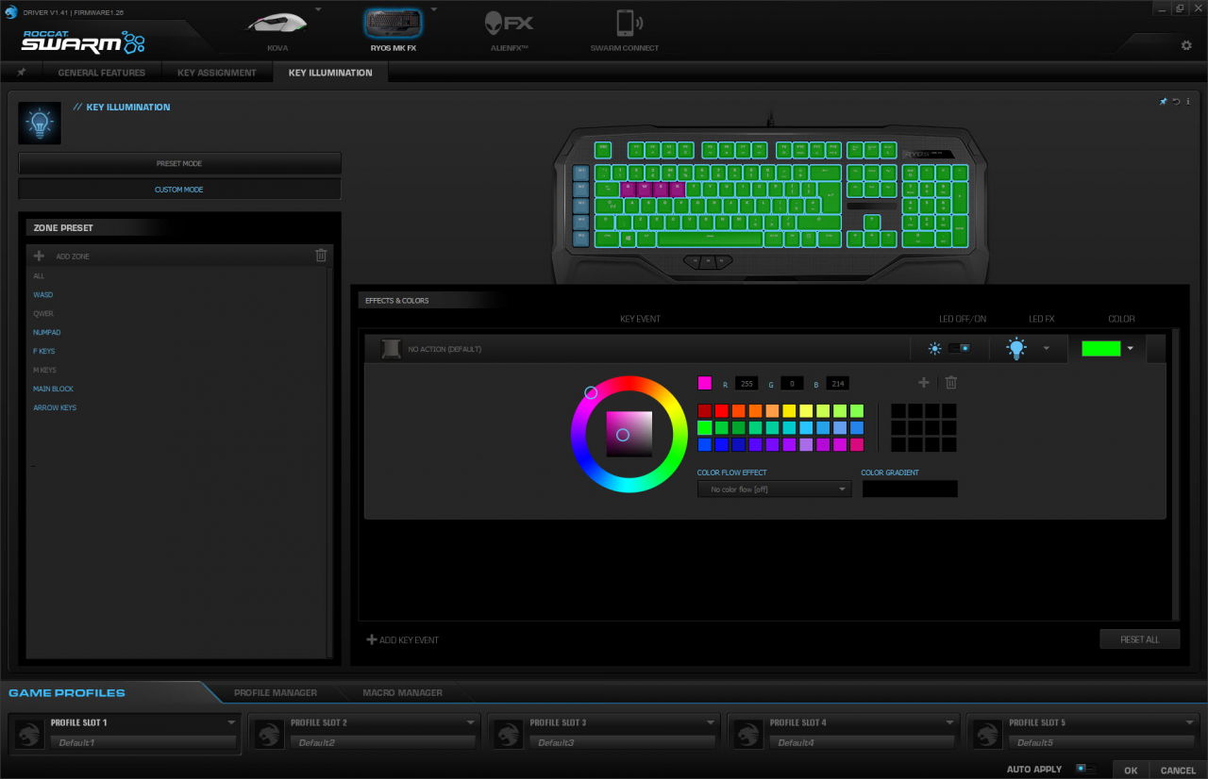Expand the LED FX dropdown arrow
Viewport: 1208px width, 779px height.
coord(1046,348)
